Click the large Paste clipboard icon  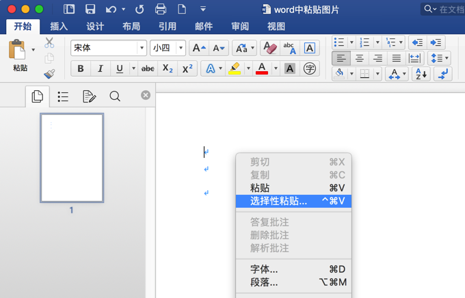pyautogui.click(x=17, y=49)
